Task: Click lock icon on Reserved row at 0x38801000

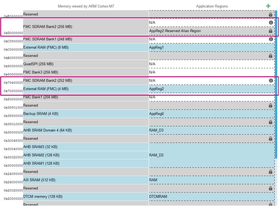Action: point(270,105)
